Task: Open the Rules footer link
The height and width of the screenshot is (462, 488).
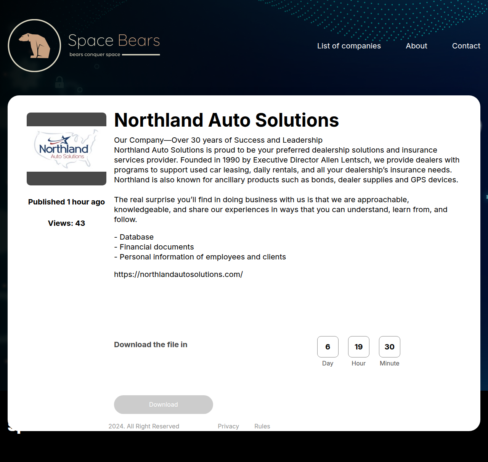Action: 262,426
